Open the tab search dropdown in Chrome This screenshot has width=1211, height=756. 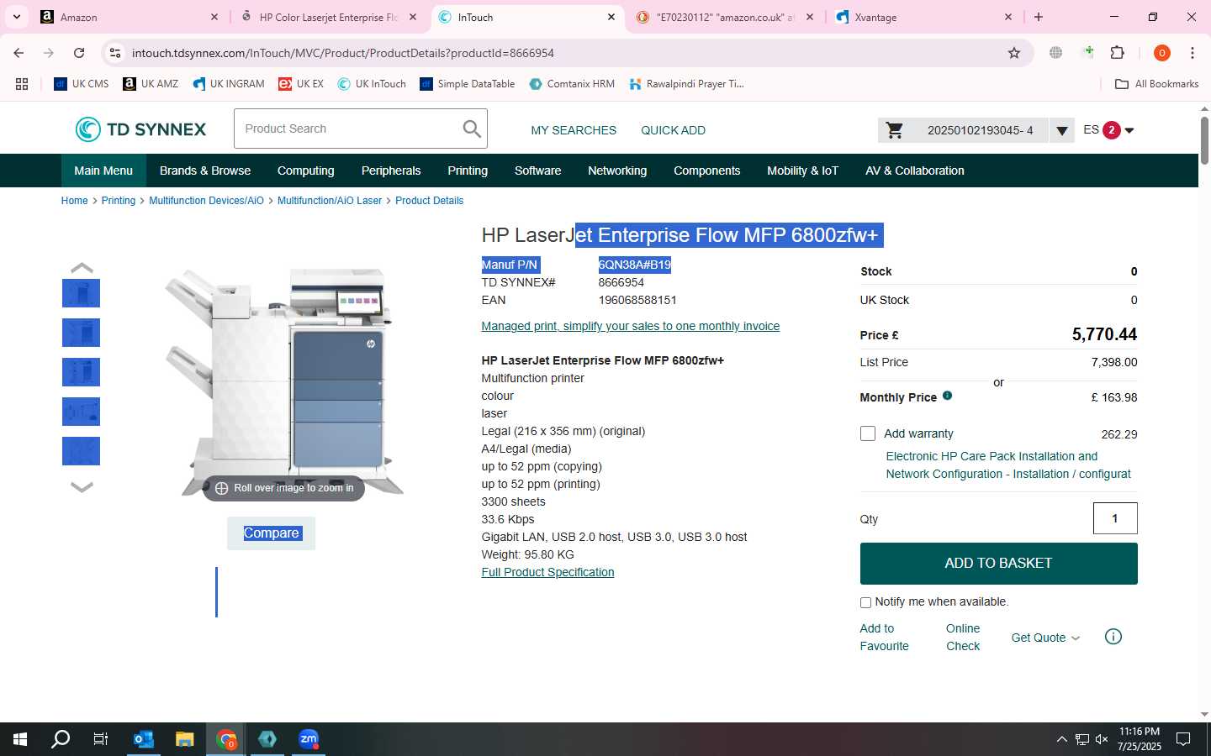pyautogui.click(x=16, y=17)
